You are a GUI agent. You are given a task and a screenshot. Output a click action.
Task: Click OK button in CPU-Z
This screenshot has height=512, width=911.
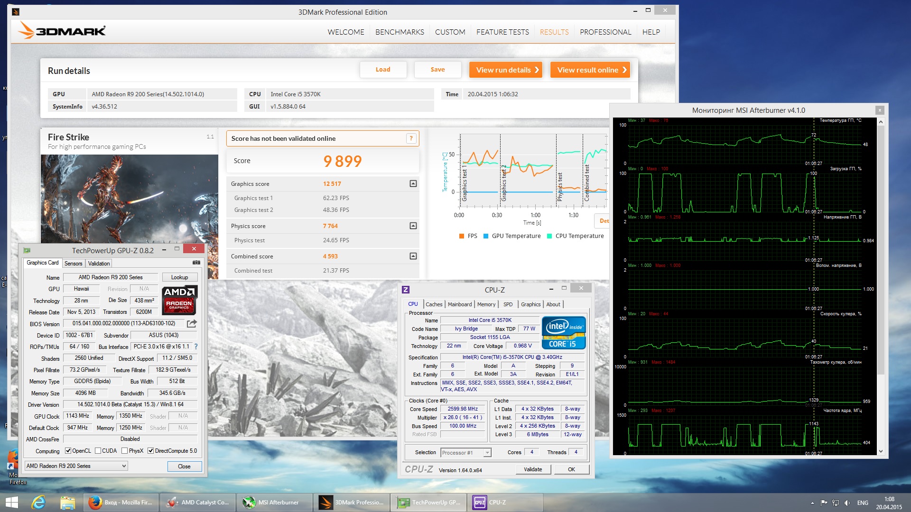tap(571, 469)
